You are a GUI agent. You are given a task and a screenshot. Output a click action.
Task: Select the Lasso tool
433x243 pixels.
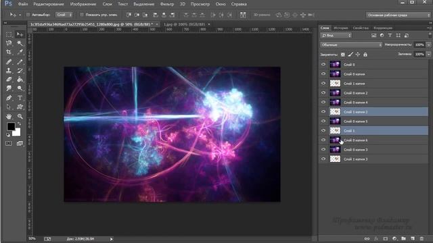9,43
